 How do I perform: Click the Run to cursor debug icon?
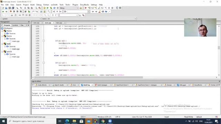(89, 8)
